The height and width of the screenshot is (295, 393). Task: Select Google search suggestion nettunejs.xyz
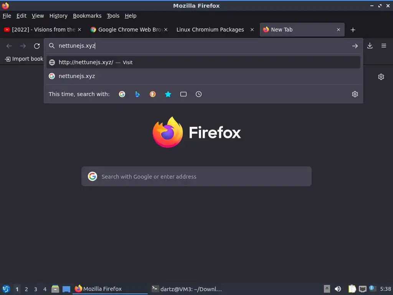pyautogui.click(x=203, y=76)
